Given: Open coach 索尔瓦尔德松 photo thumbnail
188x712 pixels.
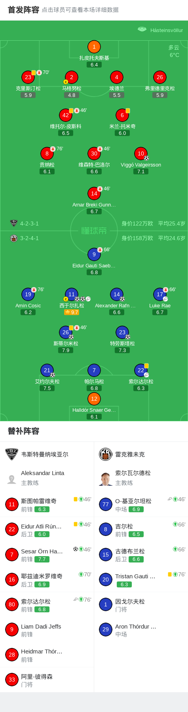Looking at the screenshot, I should click(106, 479).
